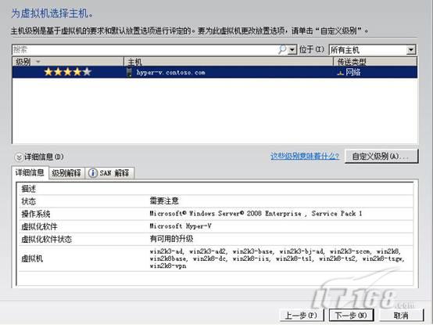
Task: Switch to the 级别解释 tab
Action: point(66,173)
